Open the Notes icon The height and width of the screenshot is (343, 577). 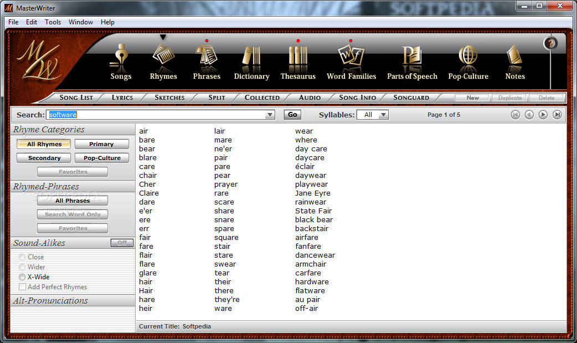[x=515, y=62]
